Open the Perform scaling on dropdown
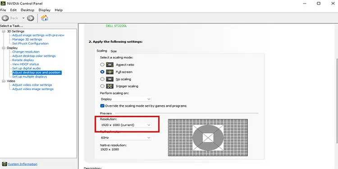338x169 pixels. click(126, 99)
